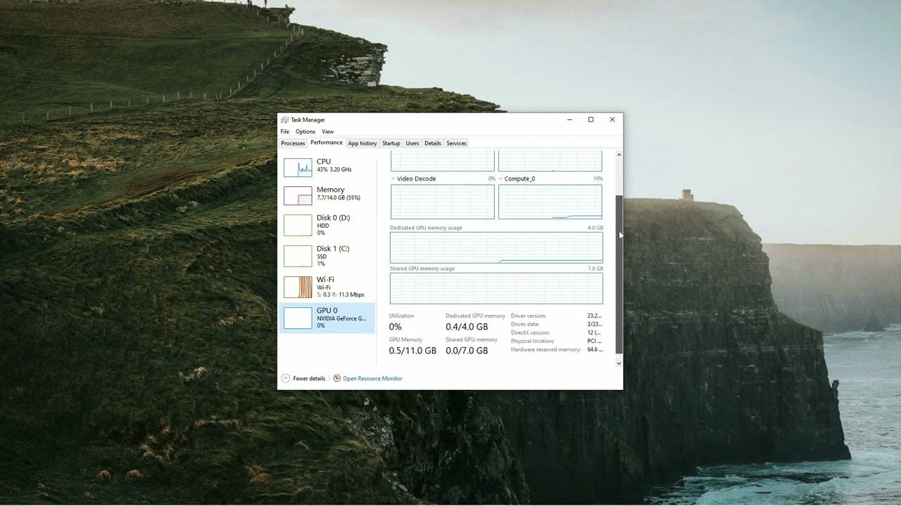
Task: Click the Memory usage mini graph thumbnail
Action: pyautogui.click(x=298, y=195)
